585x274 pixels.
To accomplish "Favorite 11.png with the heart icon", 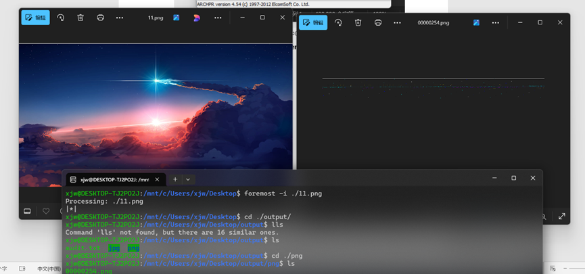I will click(x=46, y=211).
